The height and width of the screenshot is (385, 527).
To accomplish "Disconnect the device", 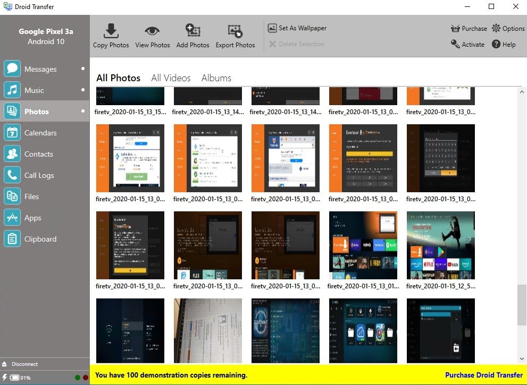I will pos(20,364).
